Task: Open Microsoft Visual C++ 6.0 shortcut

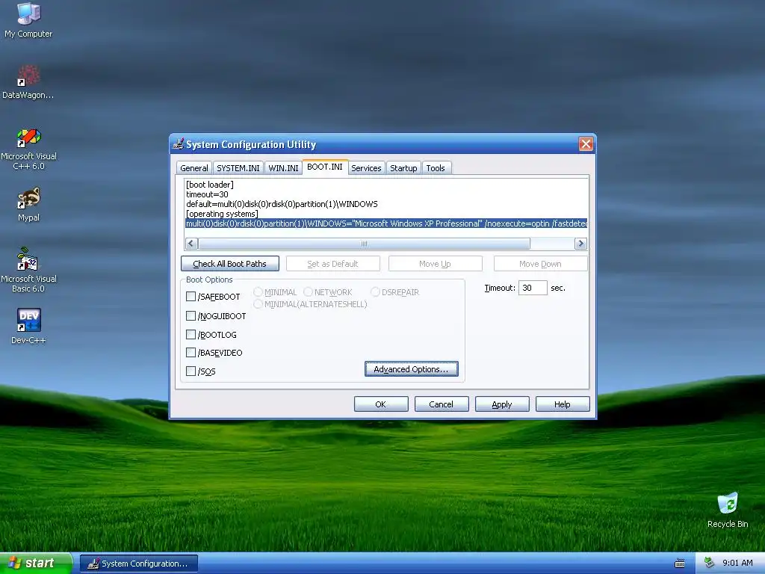Action: pyautogui.click(x=28, y=149)
